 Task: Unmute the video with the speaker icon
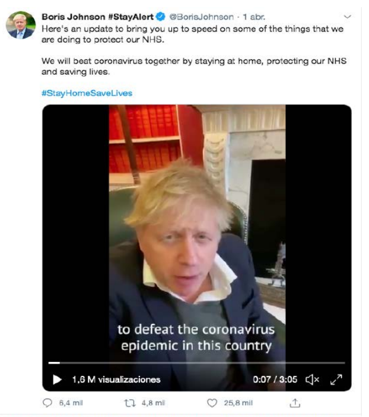[312, 380]
